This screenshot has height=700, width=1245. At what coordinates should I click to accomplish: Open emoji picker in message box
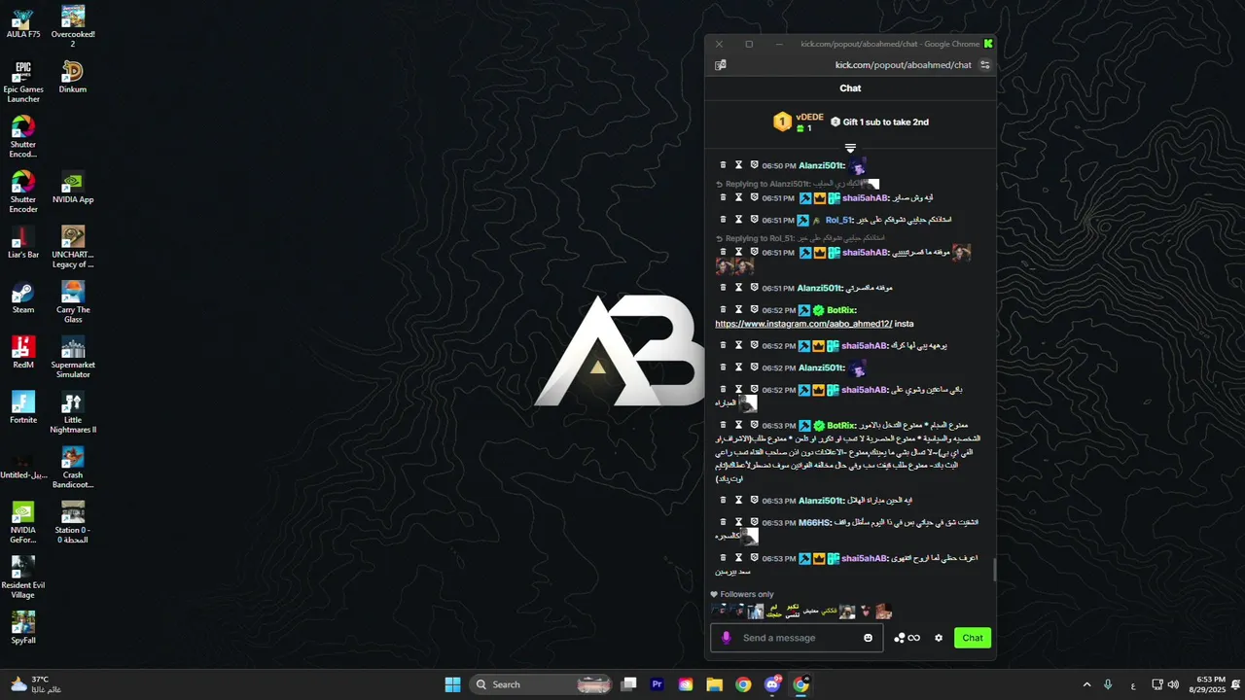pyautogui.click(x=868, y=638)
